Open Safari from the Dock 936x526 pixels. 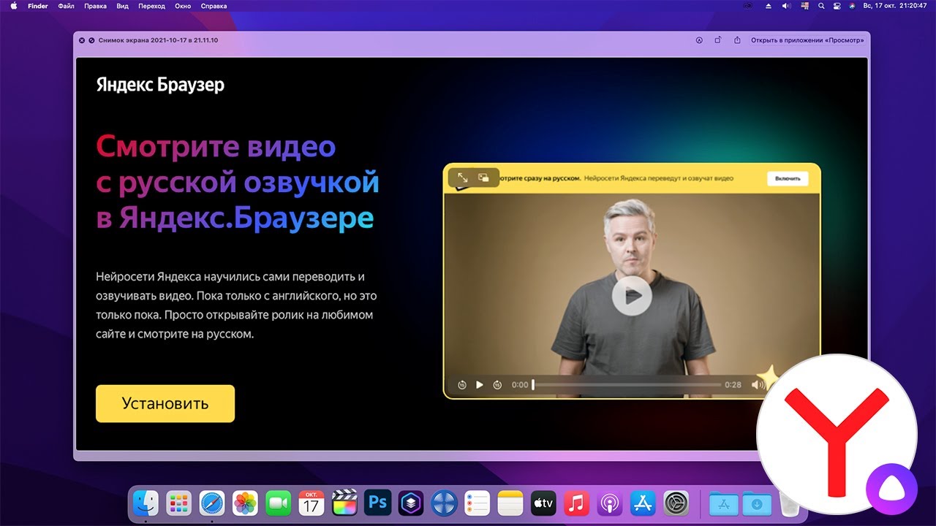(x=212, y=503)
